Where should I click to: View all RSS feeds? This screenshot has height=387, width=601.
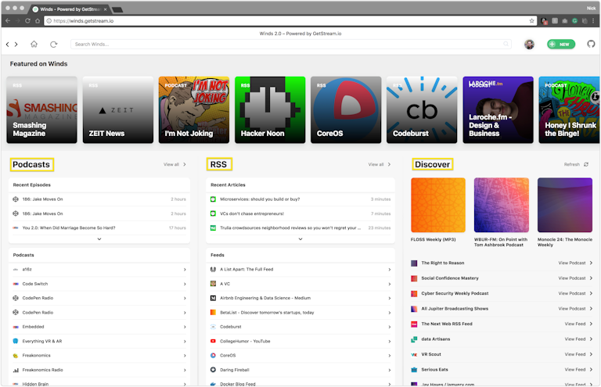[x=376, y=165]
